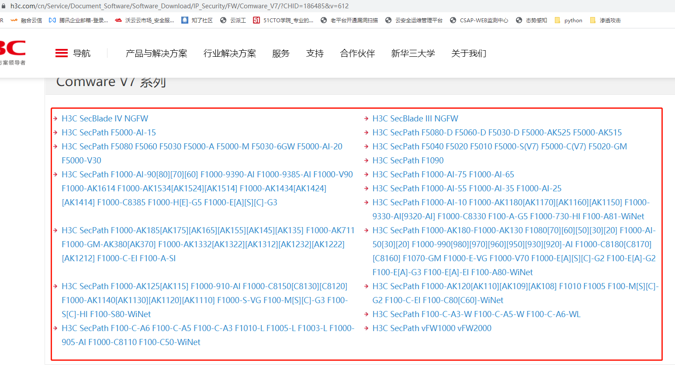Open the SecPath F5080 F5060 F5030 link
The height and width of the screenshot is (380, 675).
tap(202, 153)
